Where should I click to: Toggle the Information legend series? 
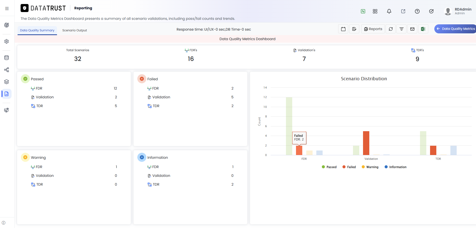pos(395,167)
